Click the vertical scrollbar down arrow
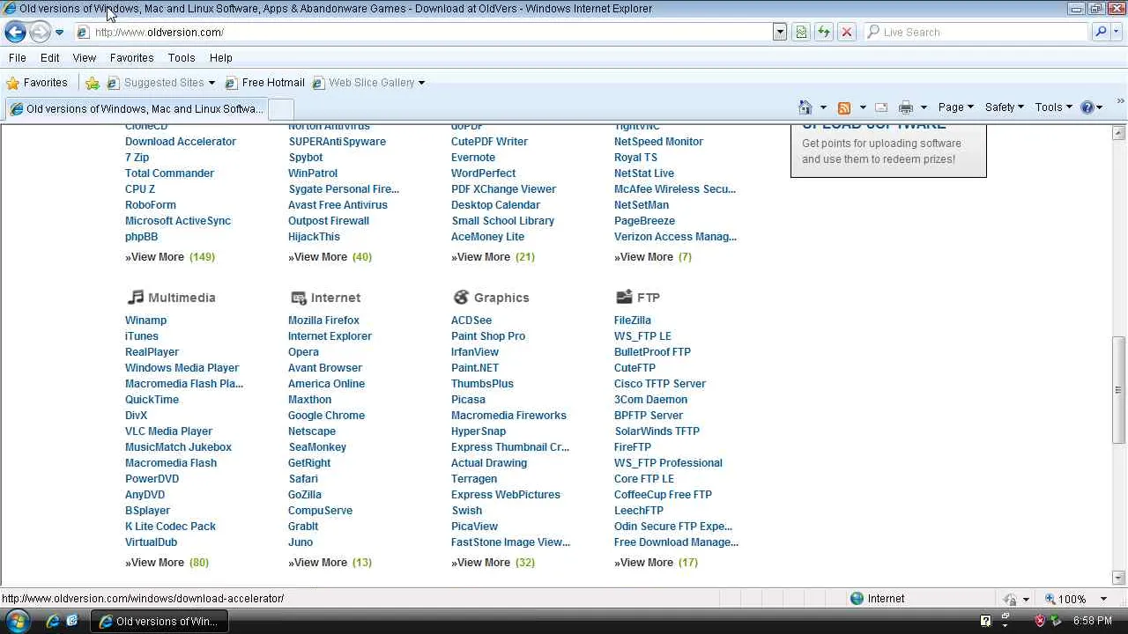1128x634 pixels. pyautogui.click(x=1118, y=579)
